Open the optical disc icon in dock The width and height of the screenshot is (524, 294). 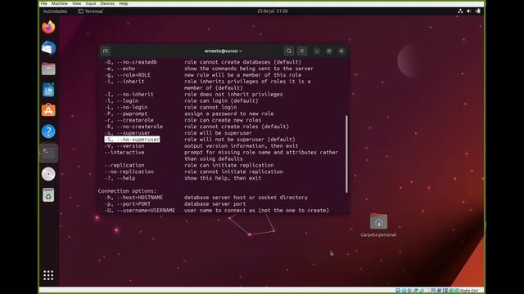point(48,174)
